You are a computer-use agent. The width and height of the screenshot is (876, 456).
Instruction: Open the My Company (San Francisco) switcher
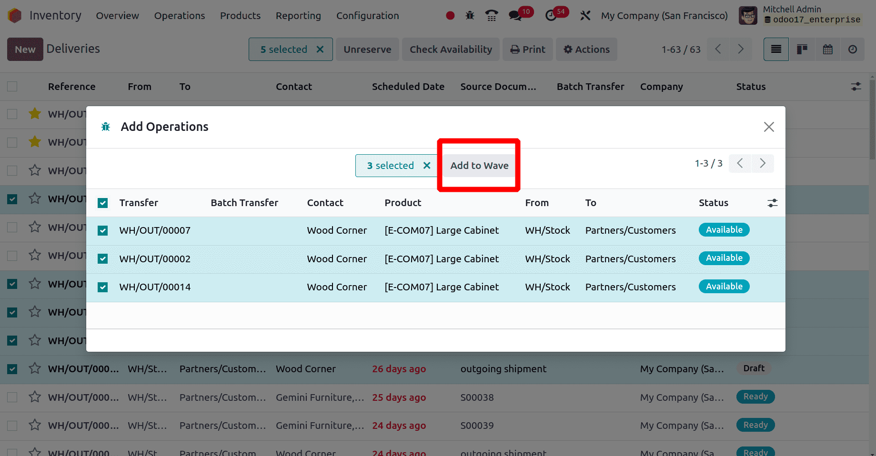tap(664, 16)
